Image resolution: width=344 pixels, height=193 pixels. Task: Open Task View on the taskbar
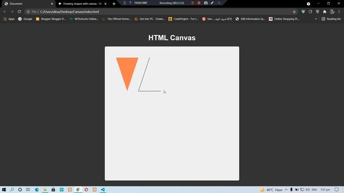pos(28,189)
